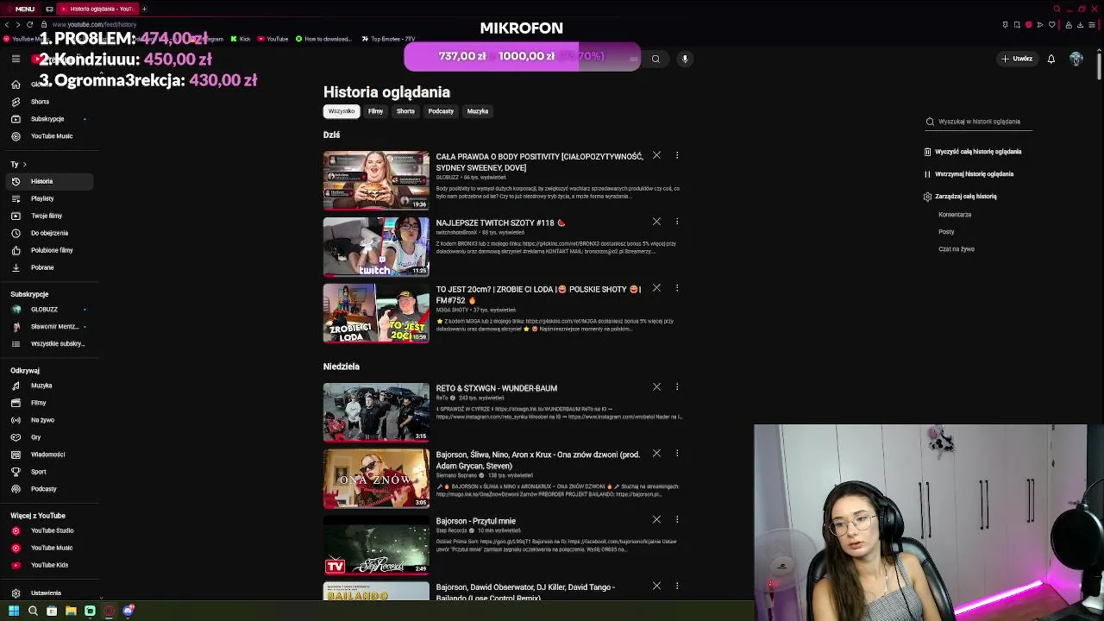Open options for CAŁA PRAWDA O BODY POSITIVITY video

pyautogui.click(x=677, y=155)
